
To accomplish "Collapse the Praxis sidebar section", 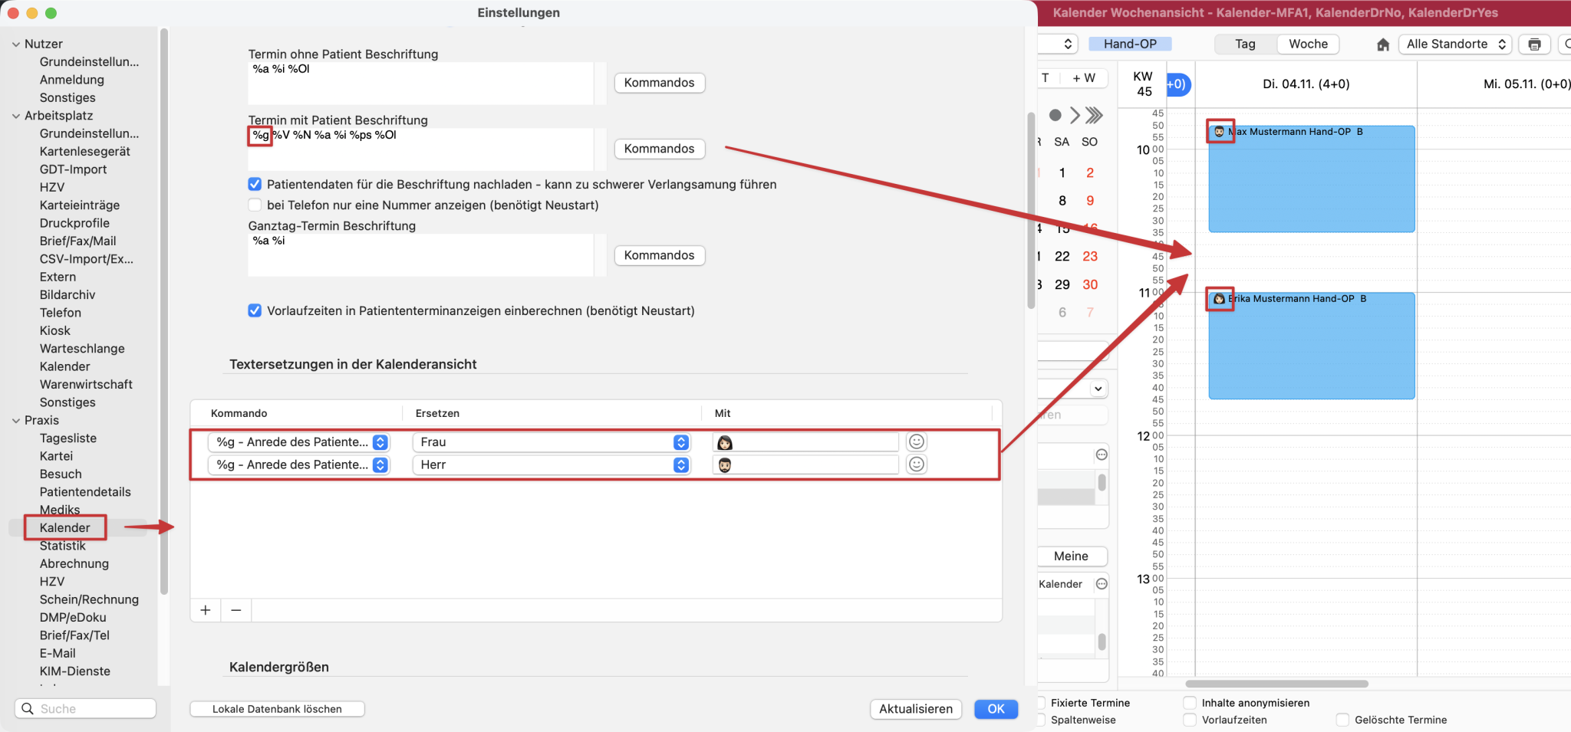I will (15, 420).
